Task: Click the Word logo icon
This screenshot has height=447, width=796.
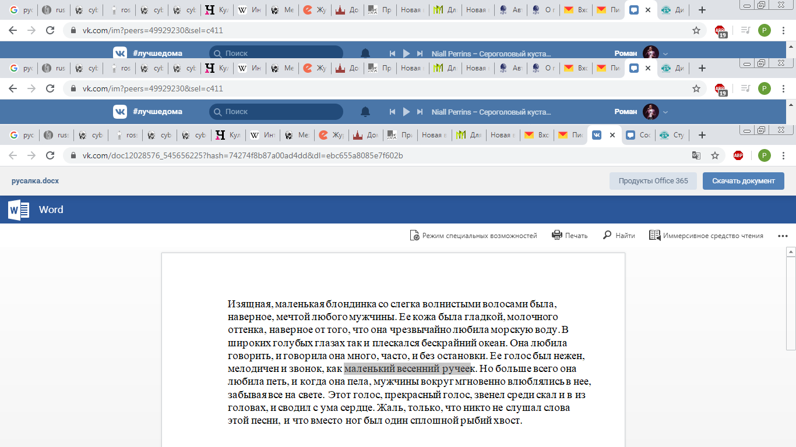Action: (19, 210)
